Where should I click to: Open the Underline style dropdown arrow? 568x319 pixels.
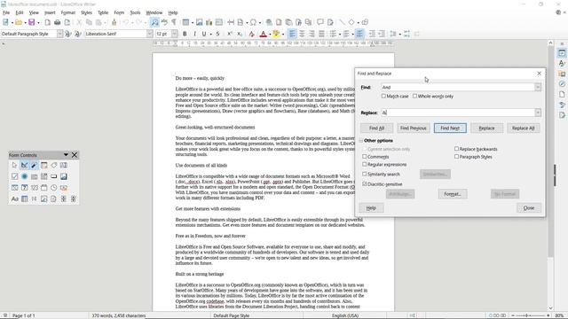[x=210, y=34]
